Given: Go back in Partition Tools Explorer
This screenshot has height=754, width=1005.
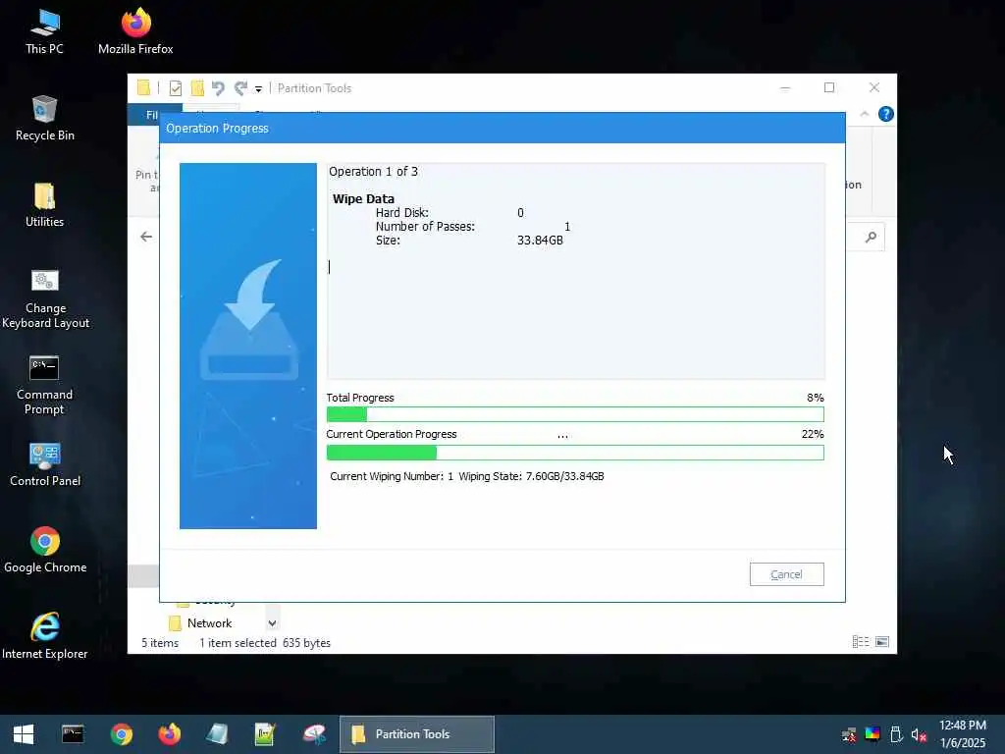Looking at the screenshot, I should tap(146, 237).
